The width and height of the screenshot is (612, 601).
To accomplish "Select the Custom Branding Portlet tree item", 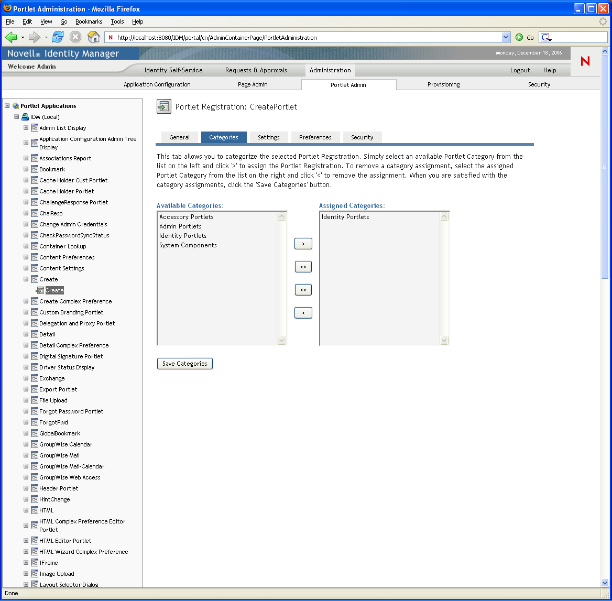I will (71, 312).
